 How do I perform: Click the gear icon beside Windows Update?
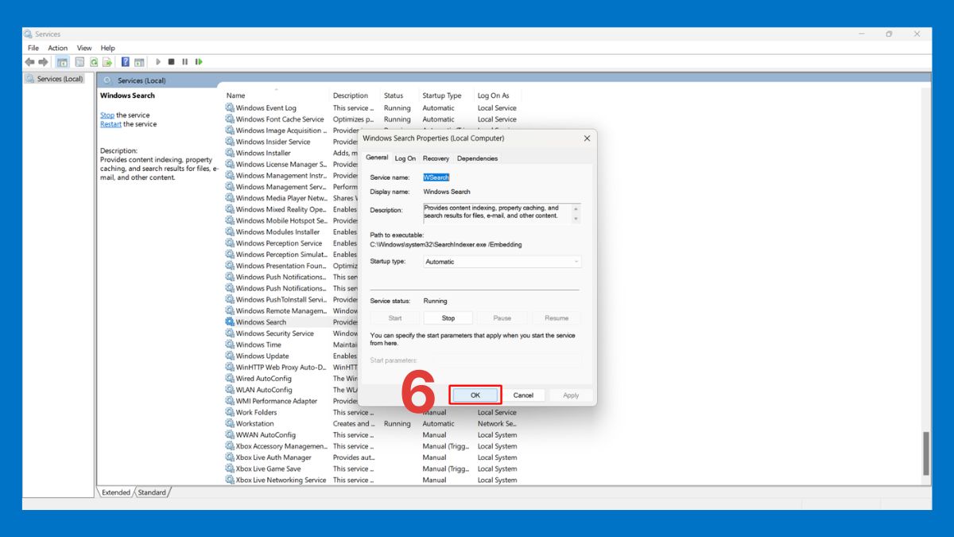tap(230, 356)
